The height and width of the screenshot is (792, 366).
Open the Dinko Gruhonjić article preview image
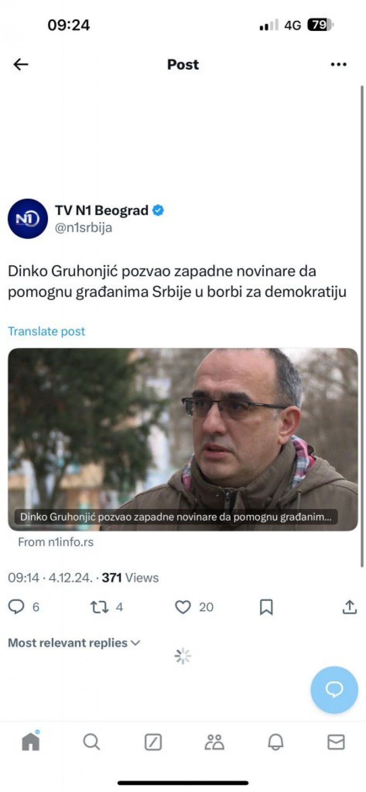(x=183, y=439)
